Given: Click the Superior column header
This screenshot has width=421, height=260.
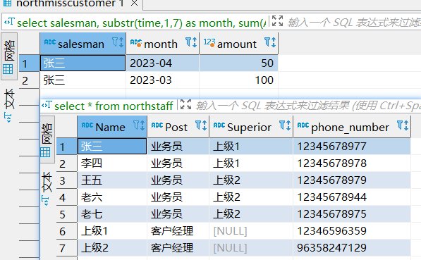Looking at the screenshot, I should click(251, 127).
